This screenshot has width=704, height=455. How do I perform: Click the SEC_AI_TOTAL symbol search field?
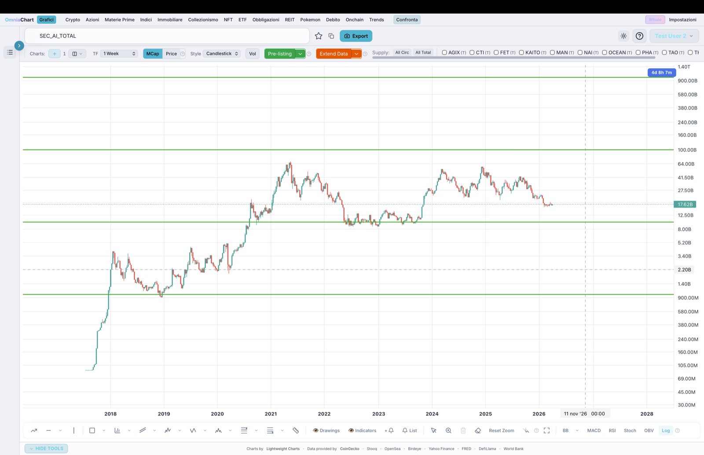[x=167, y=36]
